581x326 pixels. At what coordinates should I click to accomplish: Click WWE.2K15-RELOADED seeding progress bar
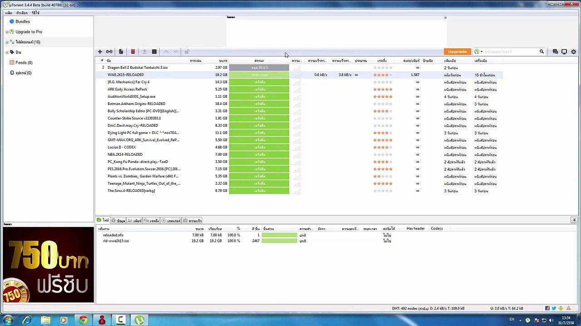259,75
